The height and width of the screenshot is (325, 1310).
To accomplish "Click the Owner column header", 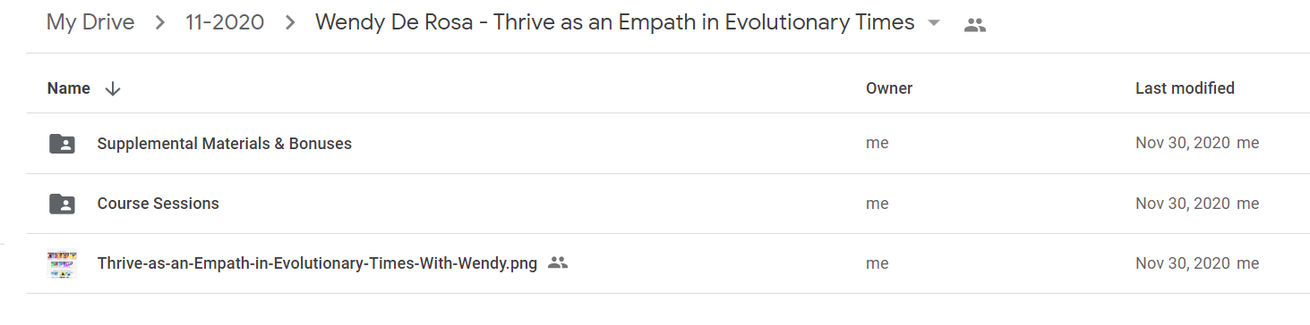I will click(889, 88).
